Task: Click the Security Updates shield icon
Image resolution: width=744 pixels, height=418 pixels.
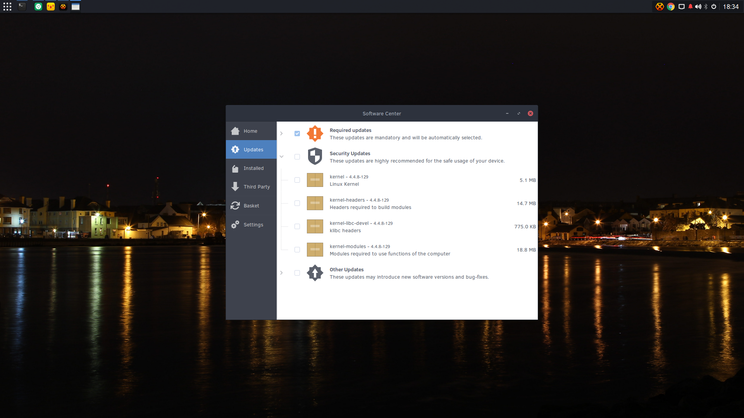Action: point(315,156)
